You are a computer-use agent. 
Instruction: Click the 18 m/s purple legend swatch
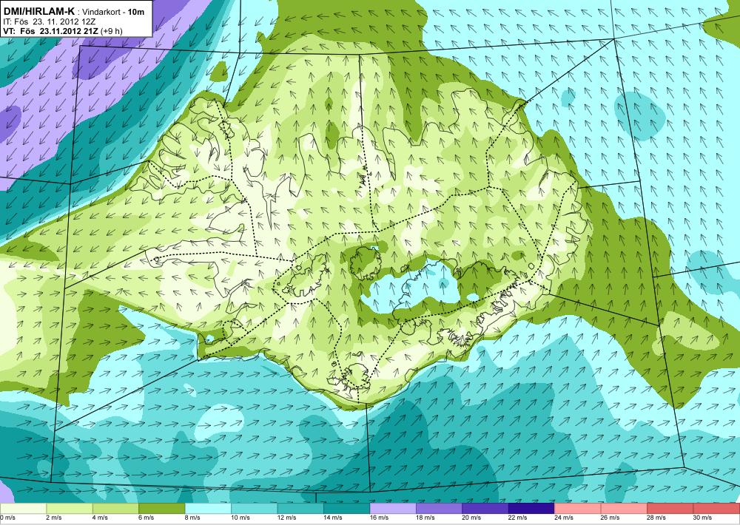coord(440,509)
